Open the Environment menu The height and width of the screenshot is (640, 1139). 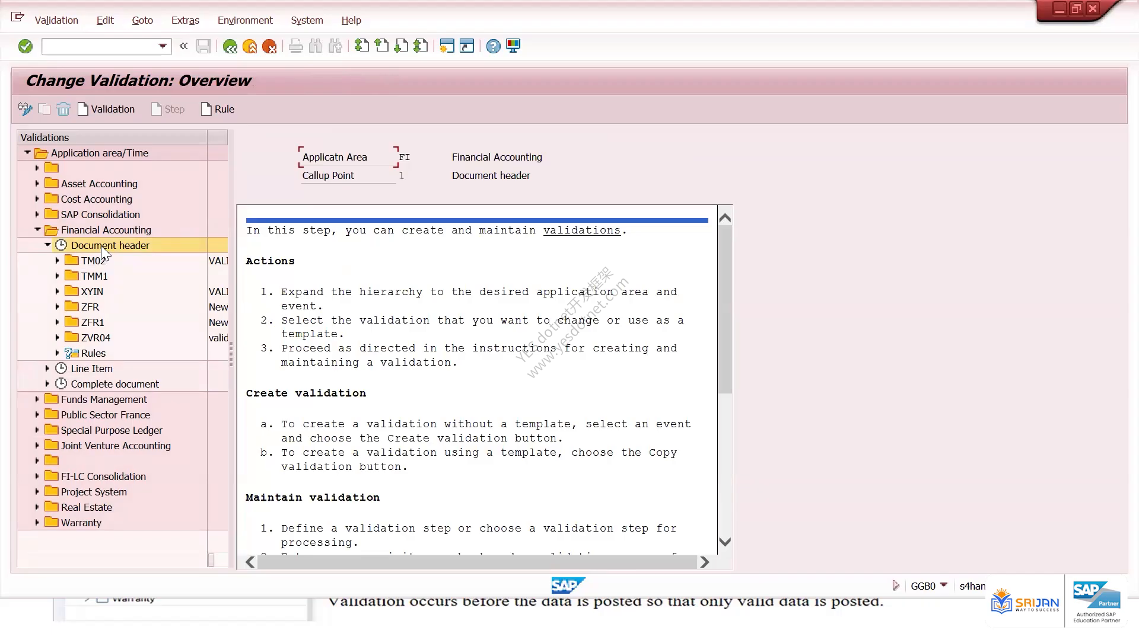click(245, 20)
